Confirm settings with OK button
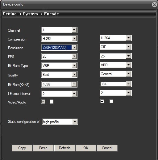The image size is (158, 160). [86, 148]
